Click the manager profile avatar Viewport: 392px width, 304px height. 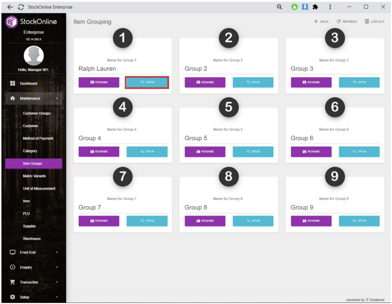pos(33,56)
